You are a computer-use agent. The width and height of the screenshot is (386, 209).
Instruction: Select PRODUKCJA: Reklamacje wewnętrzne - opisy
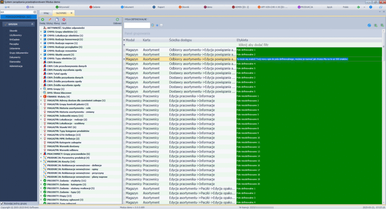(73, 169)
